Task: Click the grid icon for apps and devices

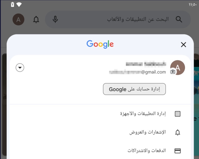Action: pos(177,114)
